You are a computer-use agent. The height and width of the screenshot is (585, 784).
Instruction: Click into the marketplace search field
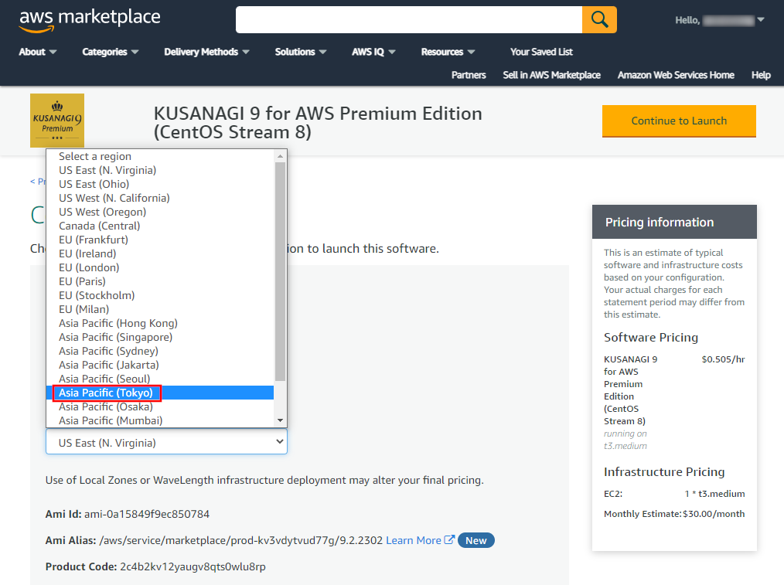pyautogui.click(x=408, y=19)
